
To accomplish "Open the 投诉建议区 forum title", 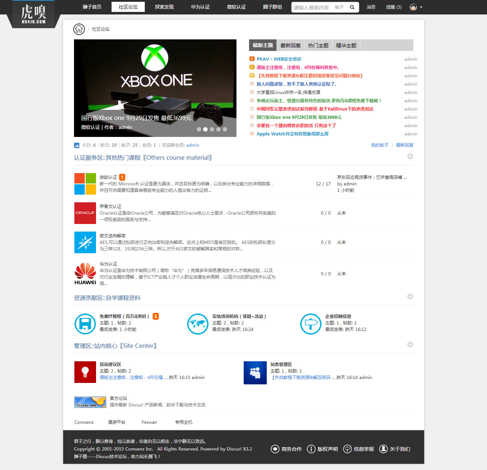I will 110,365.
